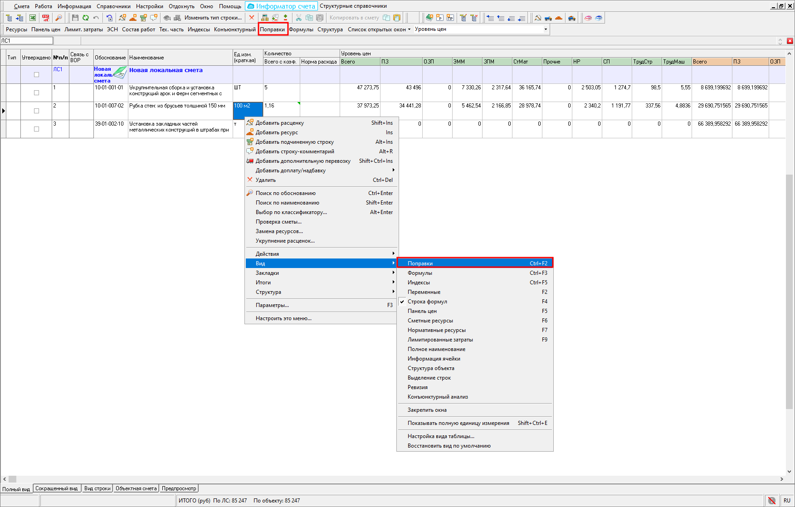The width and height of the screenshot is (795, 507).
Task: Click the green refresh arrows icon
Action: pos(86,18)
